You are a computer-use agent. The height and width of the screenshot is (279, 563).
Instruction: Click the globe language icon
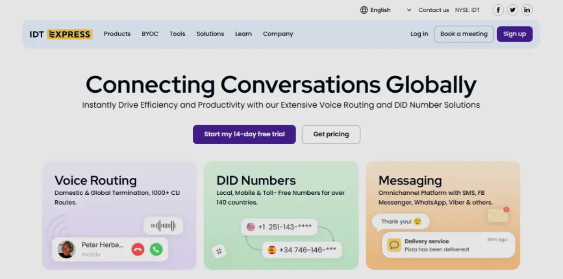(x=364, y=10)
